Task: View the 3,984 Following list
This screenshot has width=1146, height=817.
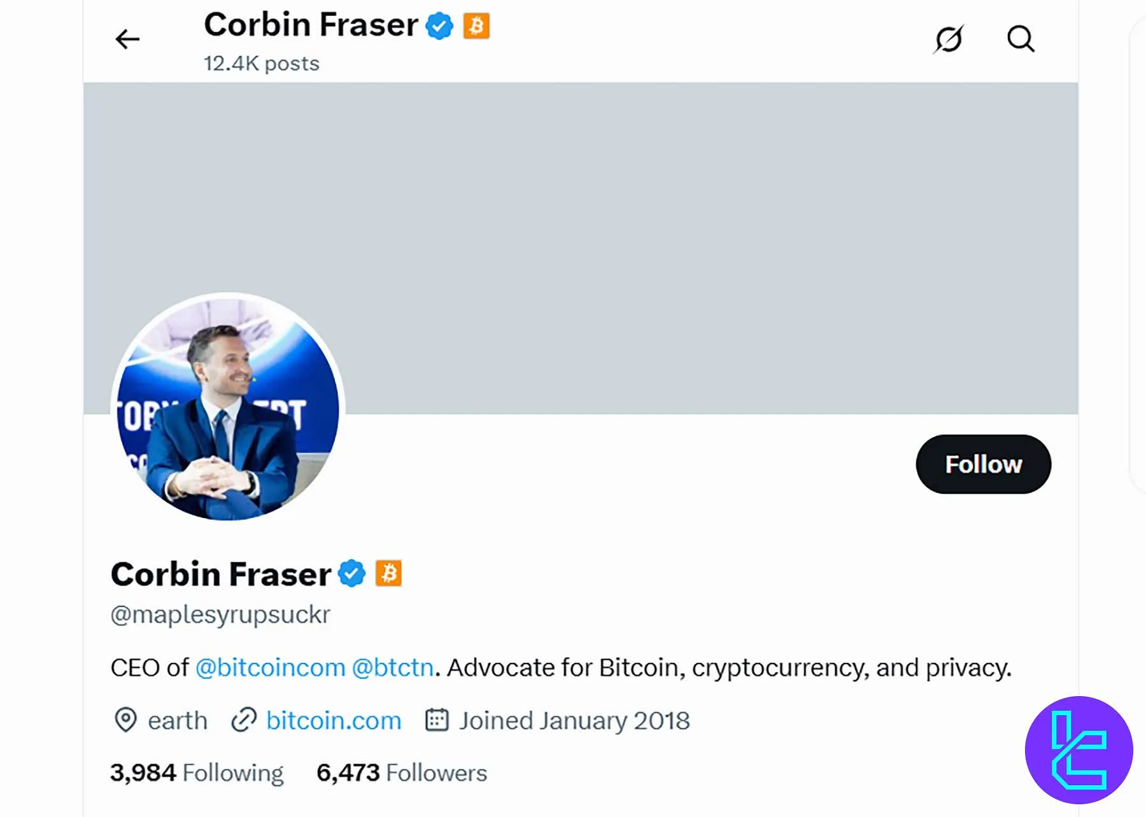Action: pyautogui.click(x=197, y=773)
